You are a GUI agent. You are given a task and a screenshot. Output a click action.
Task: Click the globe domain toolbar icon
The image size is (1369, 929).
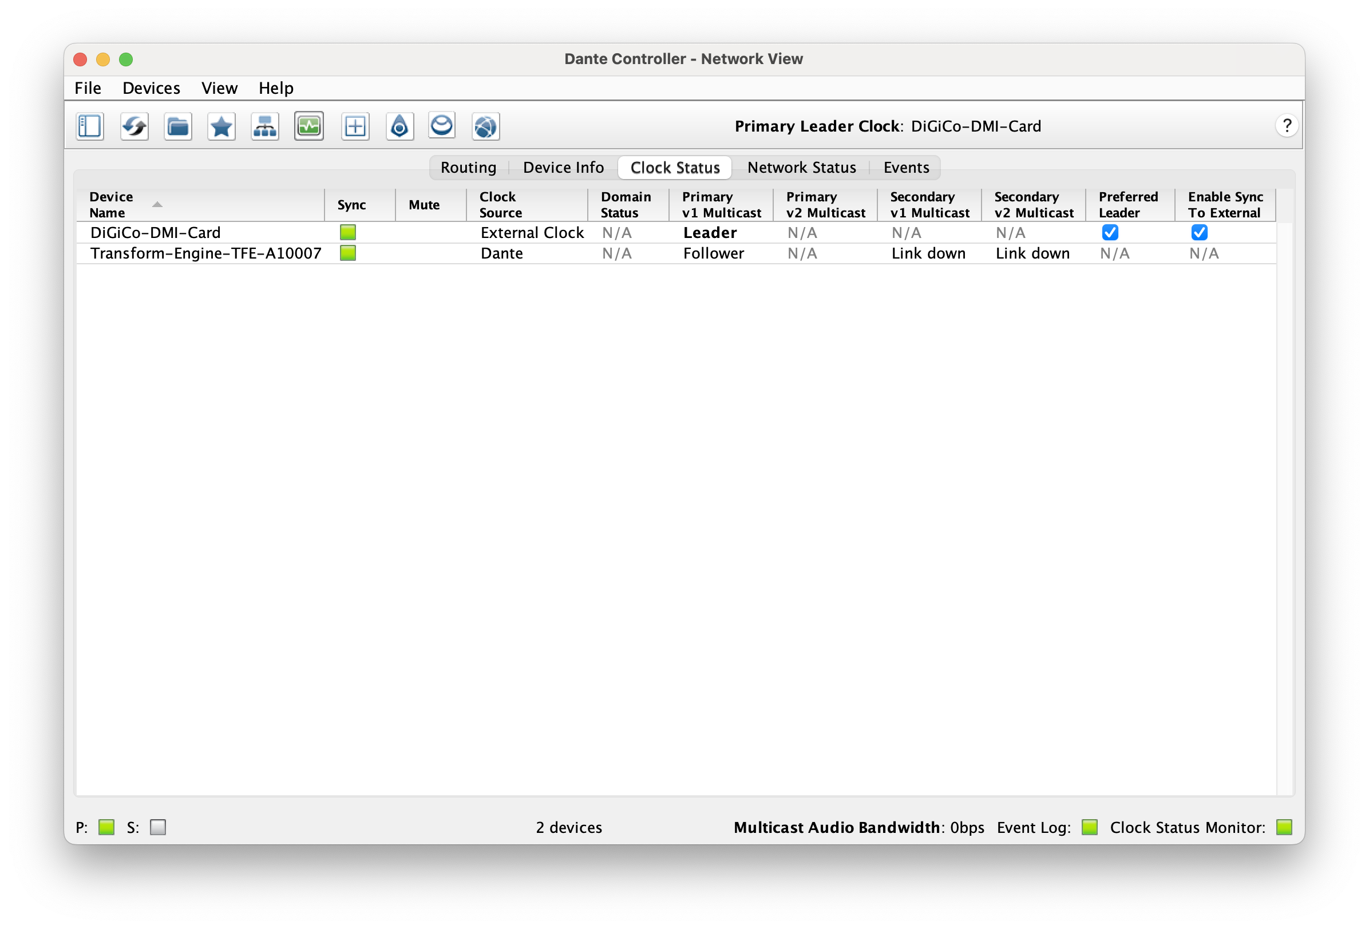click(x=485, y=126)
